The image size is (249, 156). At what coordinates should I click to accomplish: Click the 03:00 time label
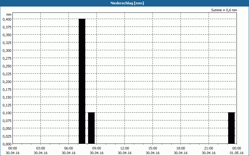[41, 149]
